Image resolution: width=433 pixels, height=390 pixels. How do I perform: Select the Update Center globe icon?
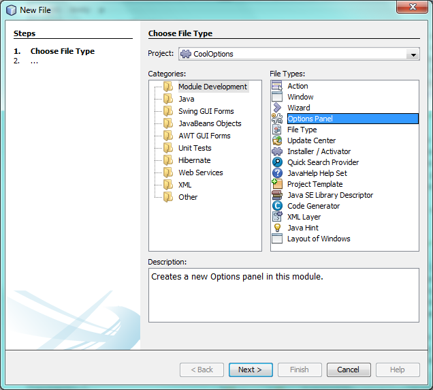coord(277,140)
